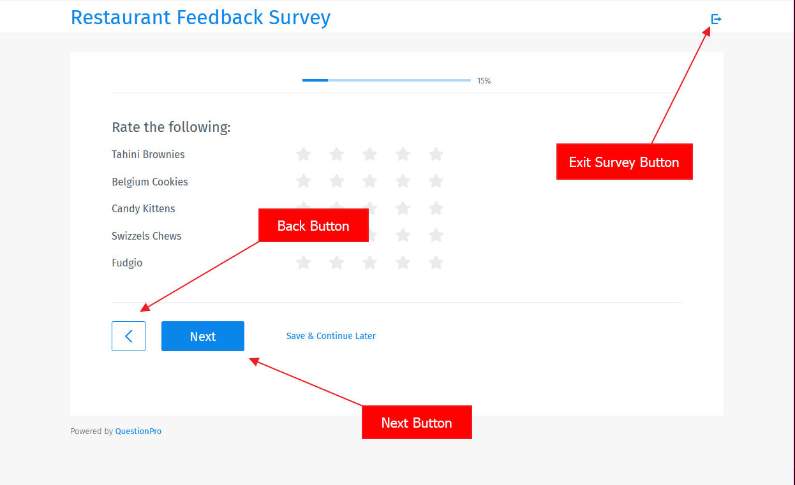This screenshot has height=485, width=795.
Task: Select the first star for Tahini Brownies
Action: pyautogui.click(x=303, y=154)
